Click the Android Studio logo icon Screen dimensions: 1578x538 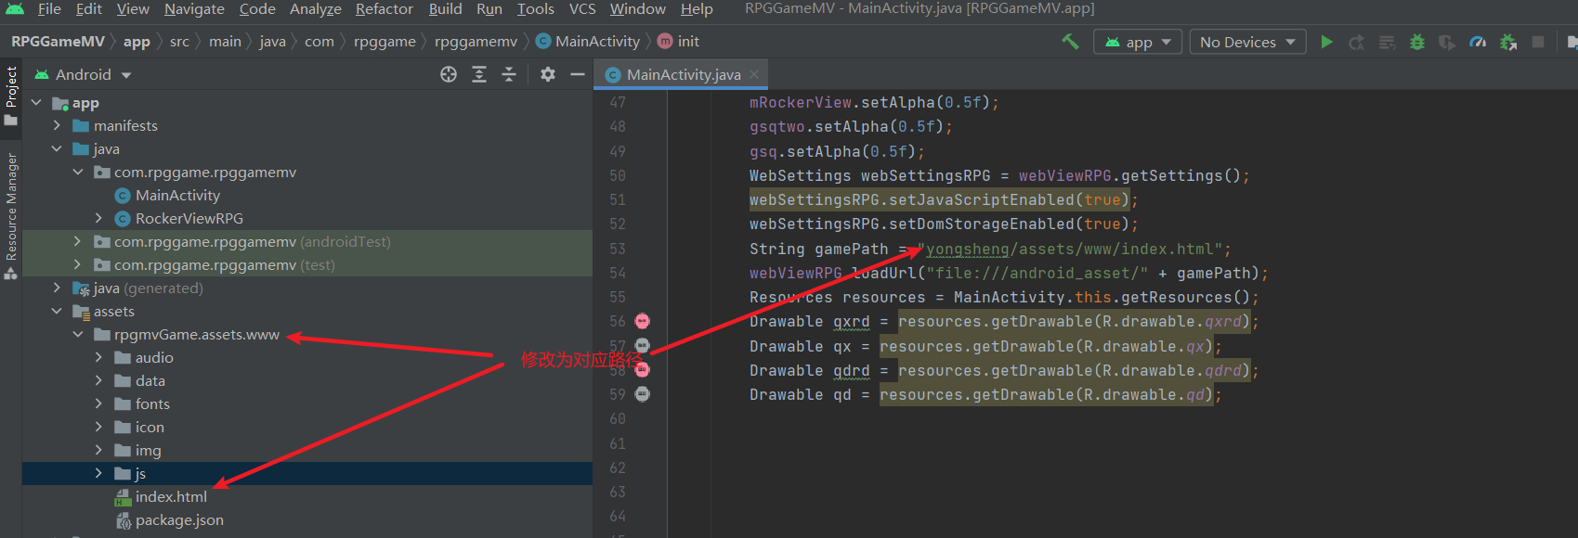click(x=15, y=9)
